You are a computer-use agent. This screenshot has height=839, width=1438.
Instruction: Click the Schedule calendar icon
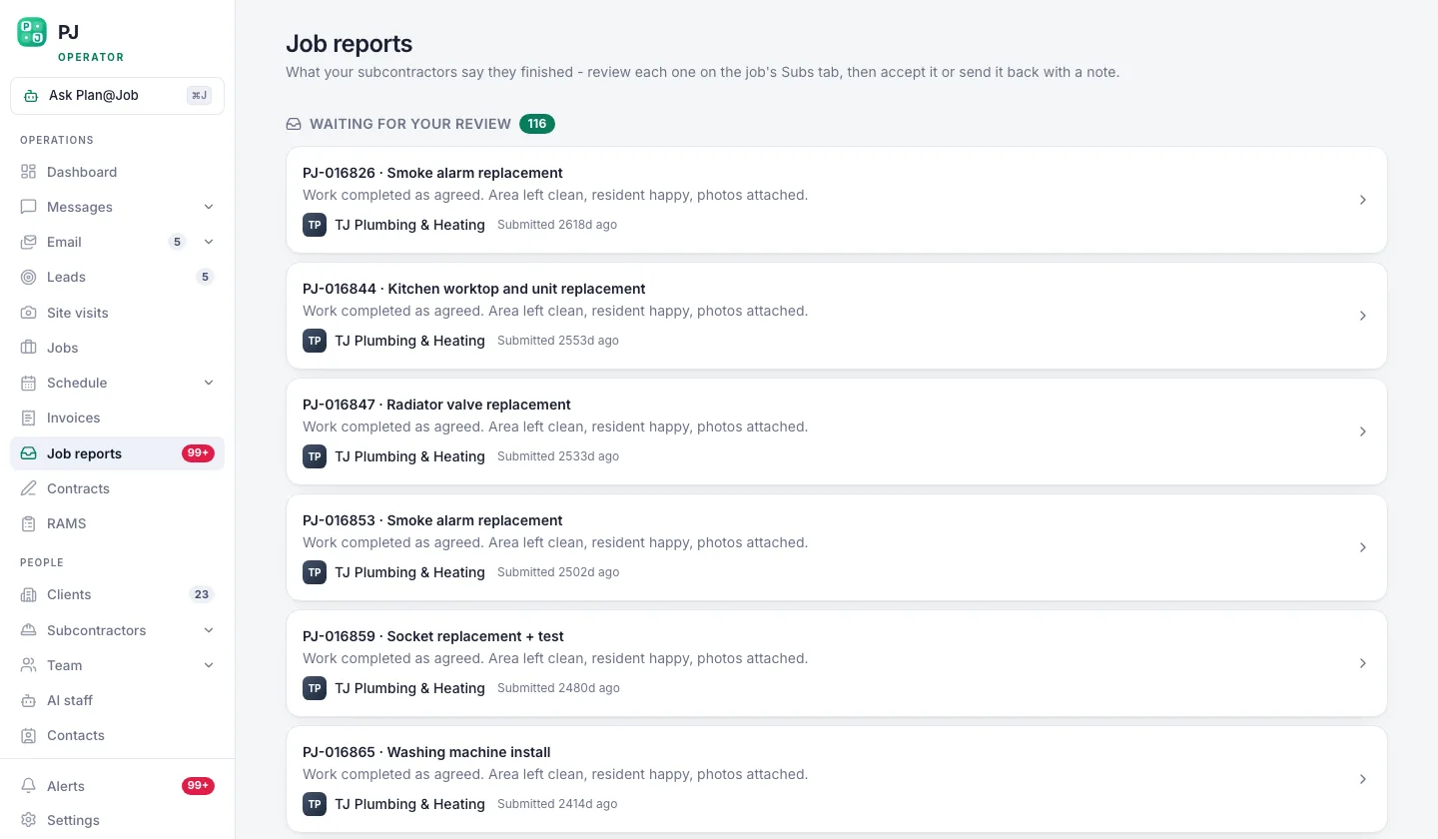(29, 383)
